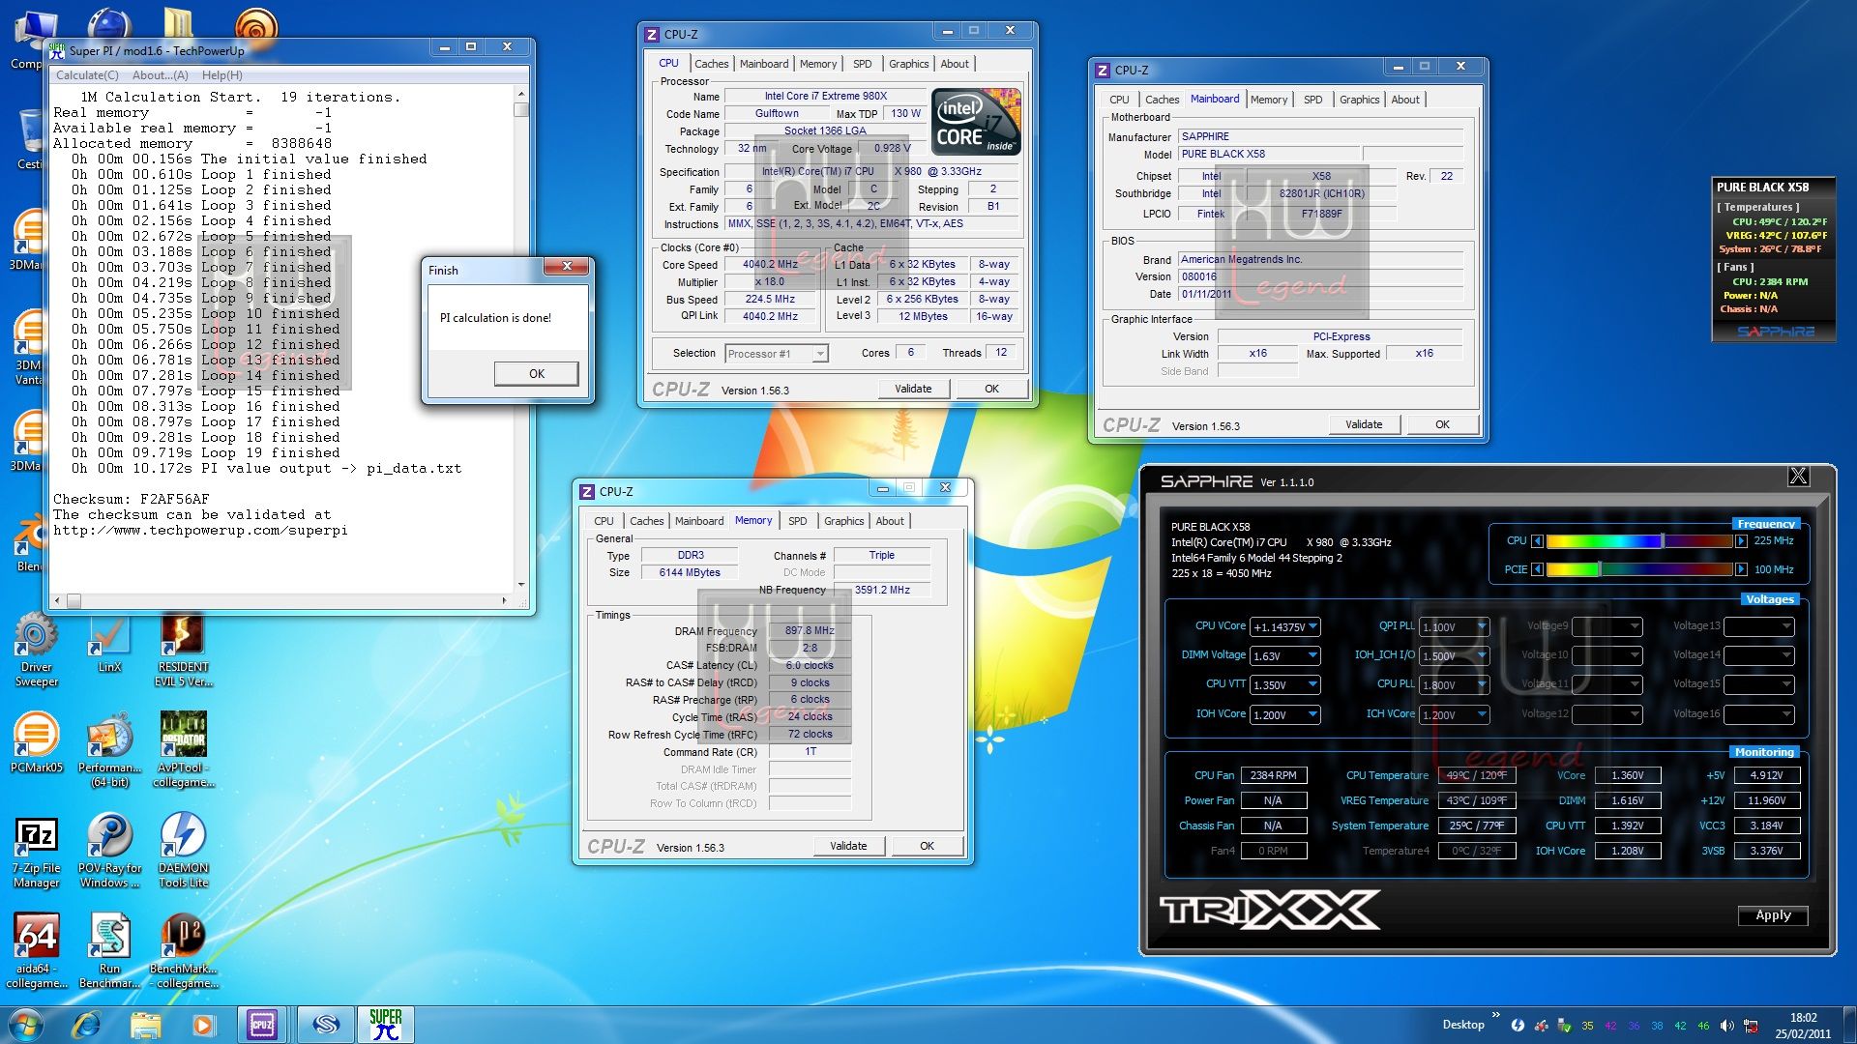Click the Desktop toolbar in the taskbar
This screenshot has height=1044, width=1857.
pyautogui.click(x=1462, y=1025)
